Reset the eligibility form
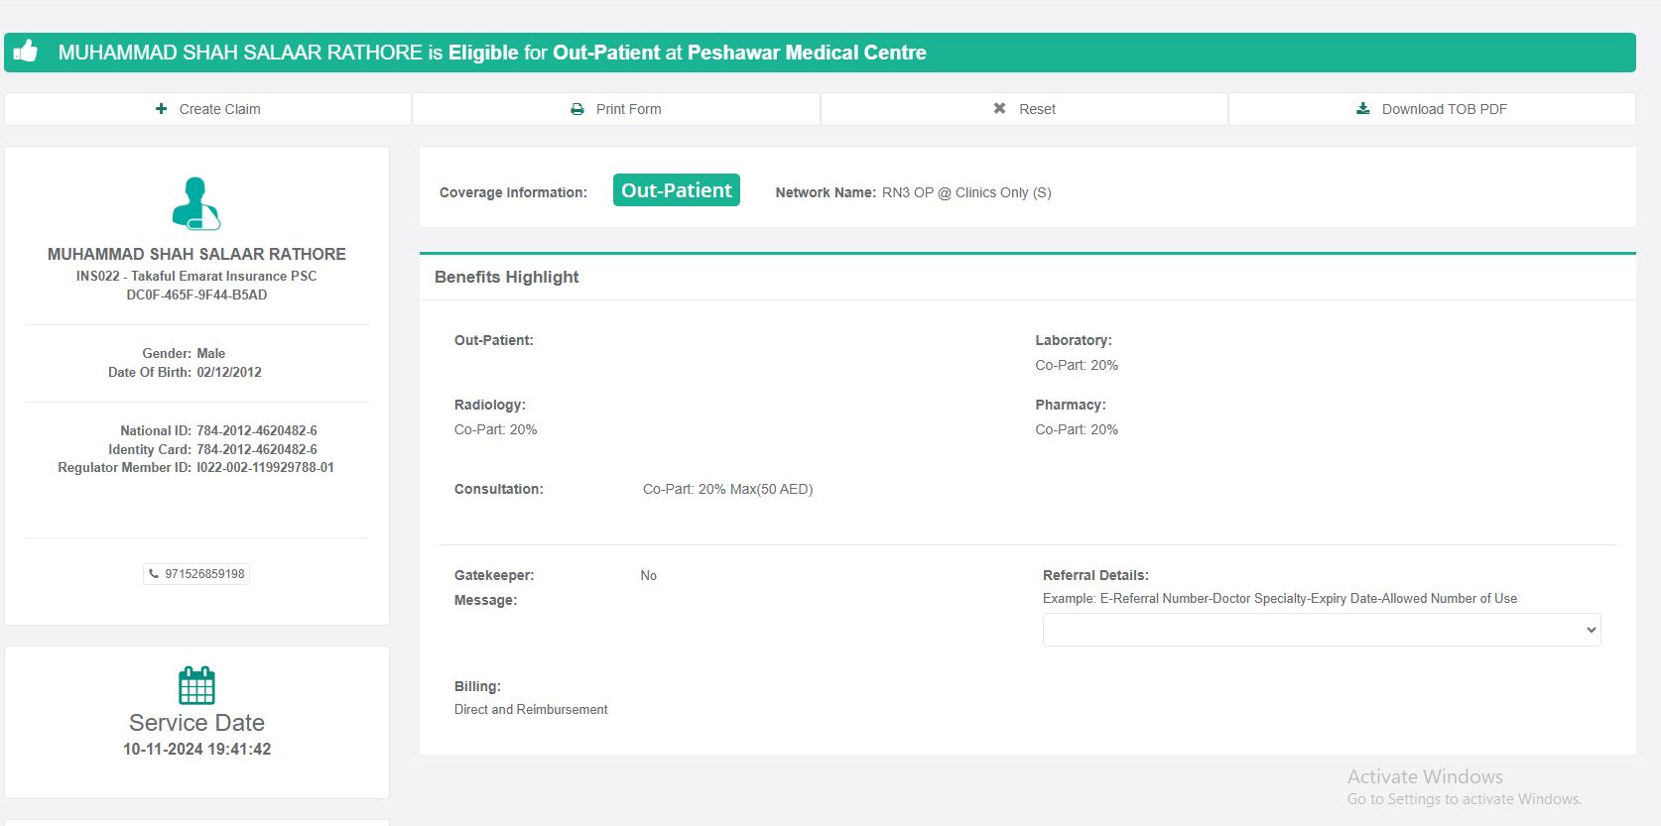The height and width of the screenshot is (826, 1661). pyautogui.click(x=1025, y=109)
